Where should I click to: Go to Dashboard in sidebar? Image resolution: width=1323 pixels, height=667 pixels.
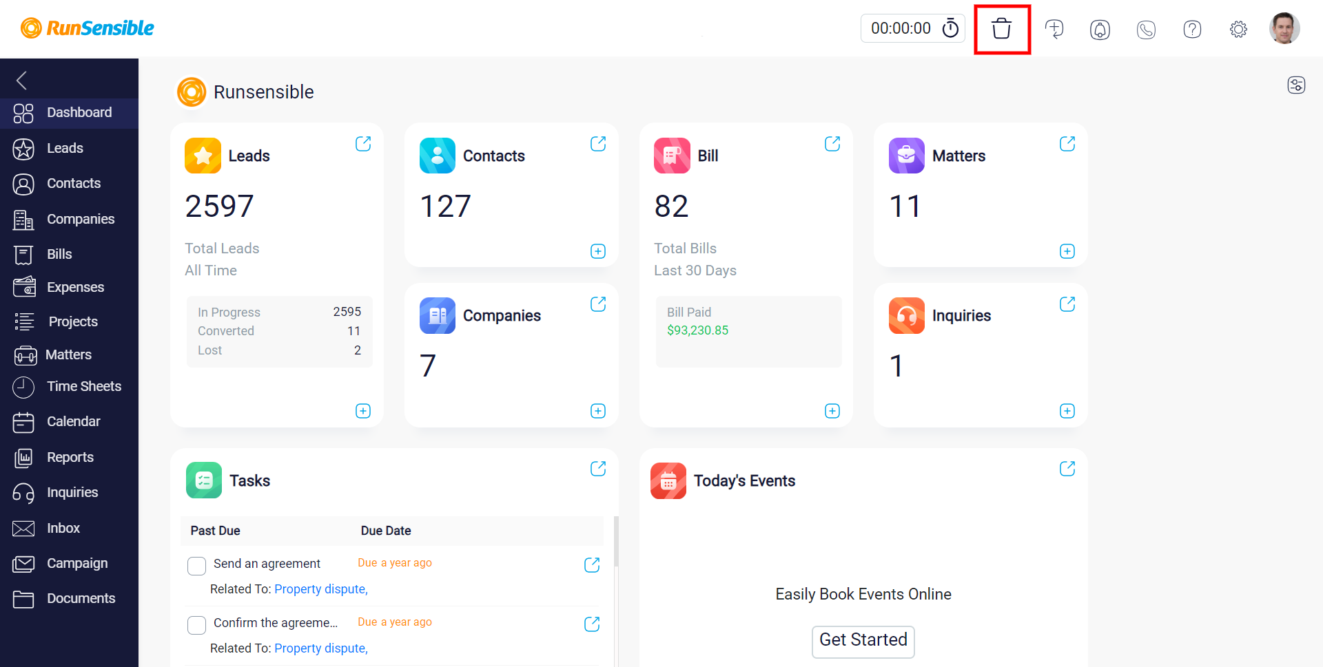click(x=69, y=112)
